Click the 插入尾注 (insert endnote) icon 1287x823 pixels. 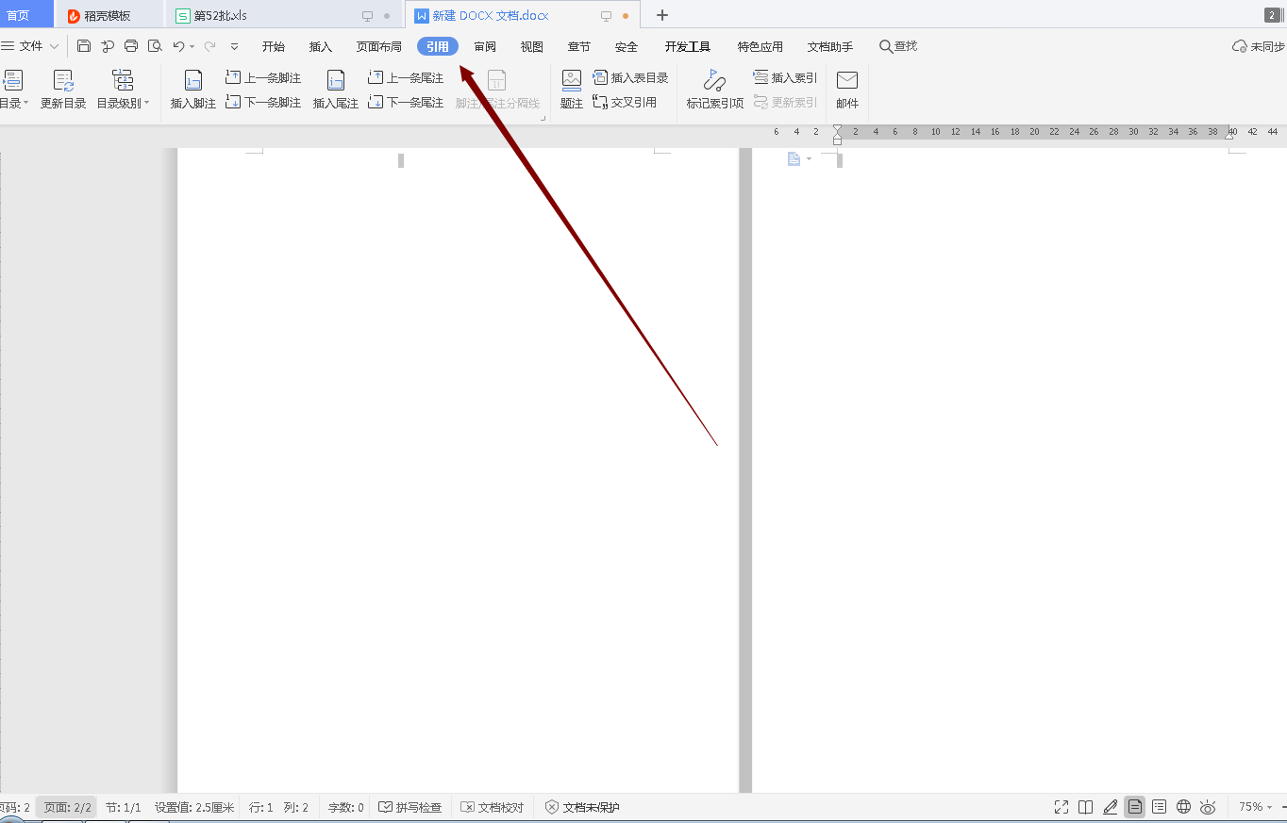(x=335, y=82)
